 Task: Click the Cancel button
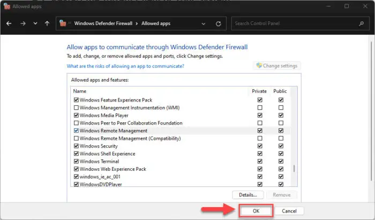click(289, 211)
